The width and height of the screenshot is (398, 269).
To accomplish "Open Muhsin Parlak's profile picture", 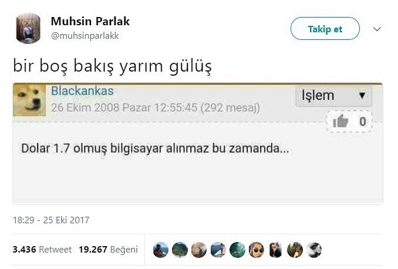I will [x=28, y=28].
